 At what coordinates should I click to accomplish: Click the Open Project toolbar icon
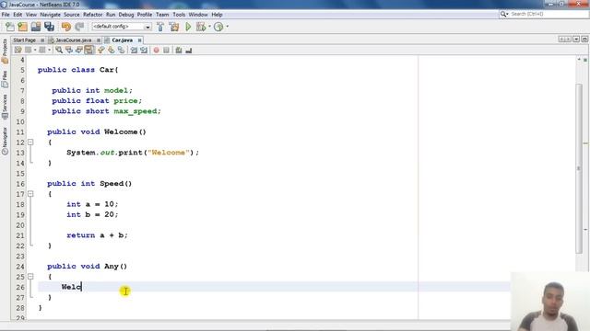pos(36,27)
